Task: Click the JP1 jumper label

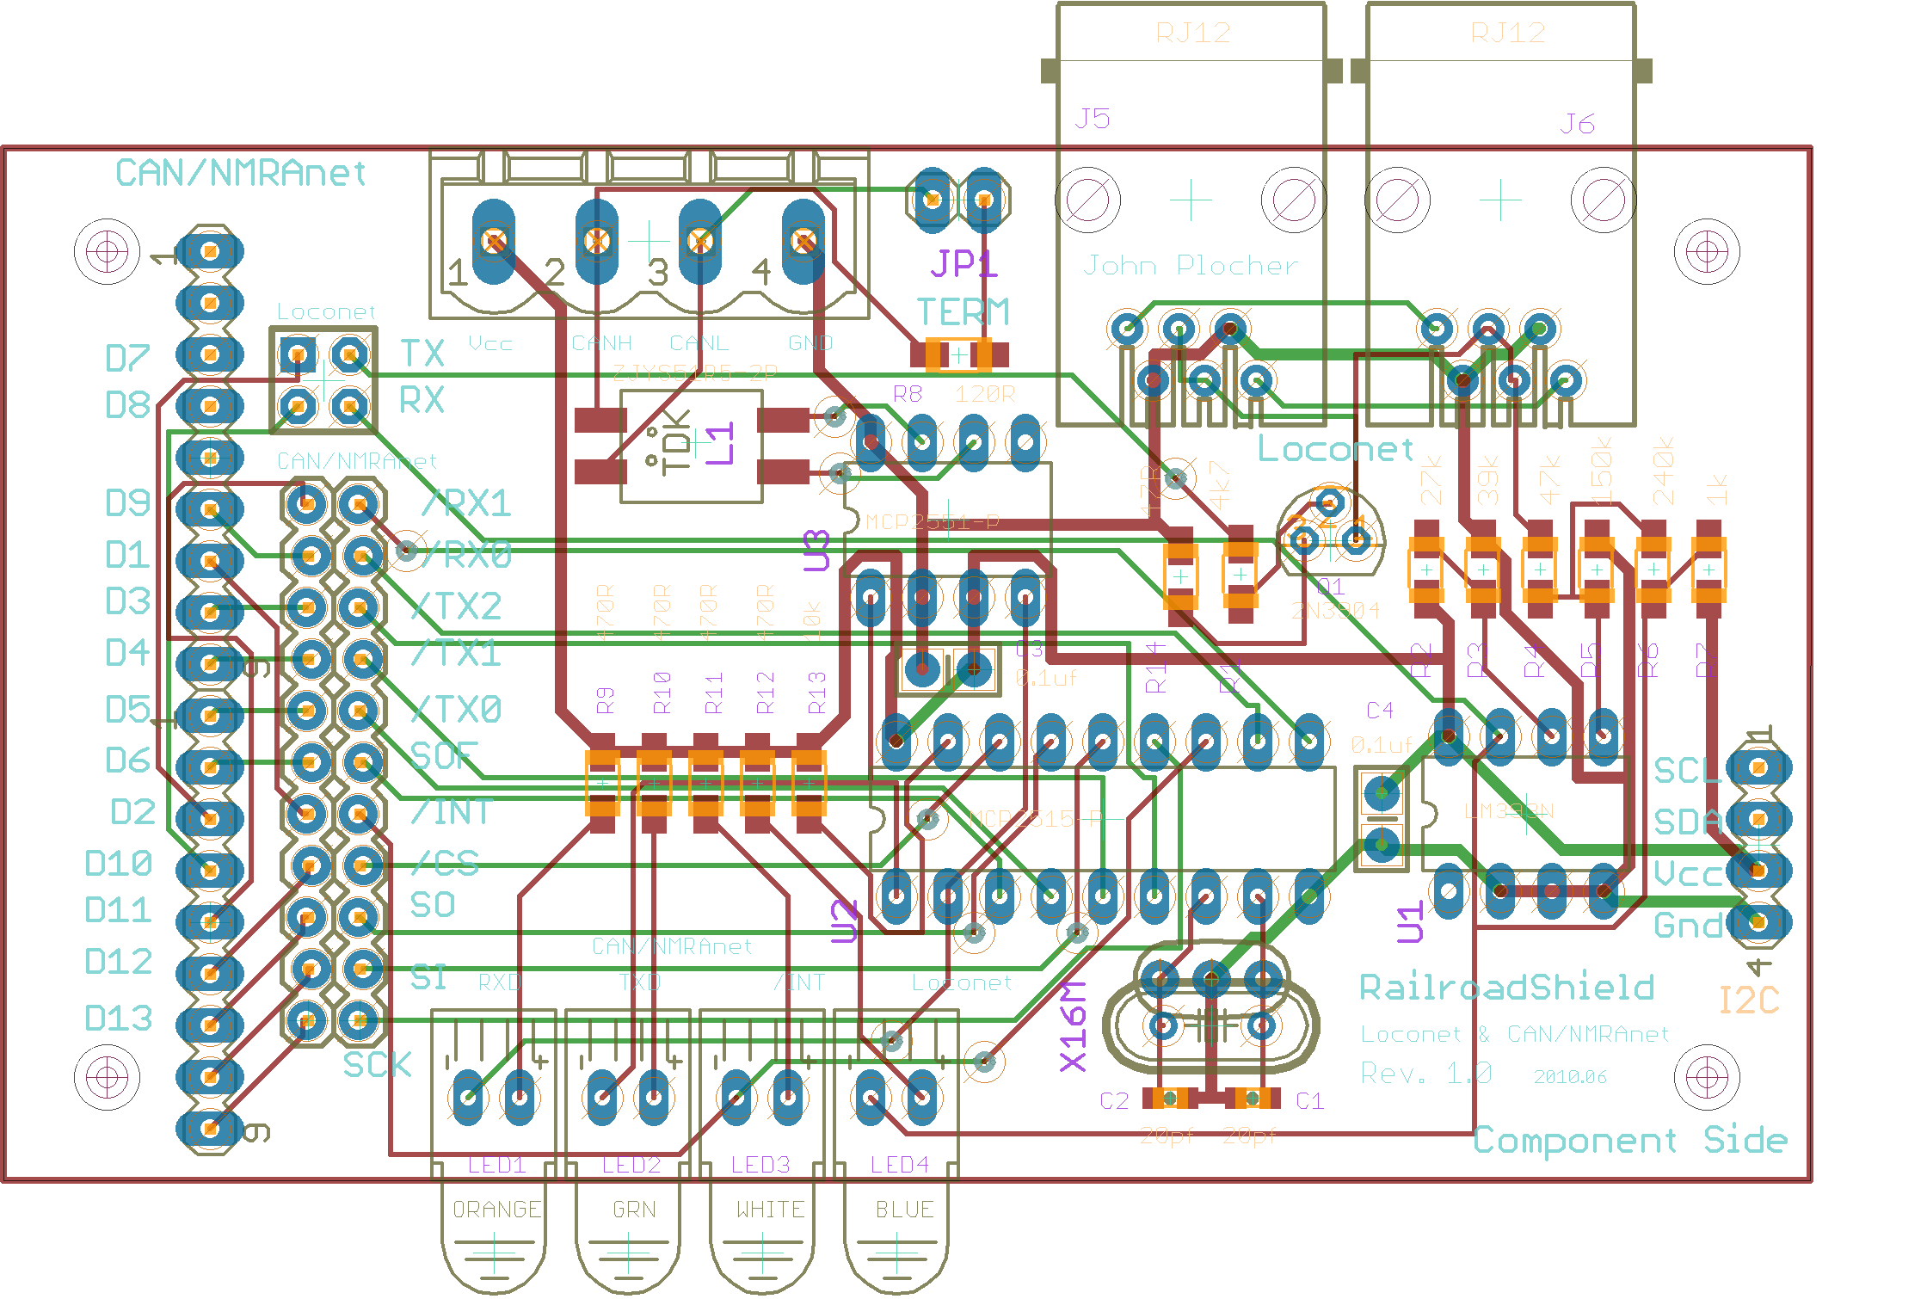Action: pos(963,263)
